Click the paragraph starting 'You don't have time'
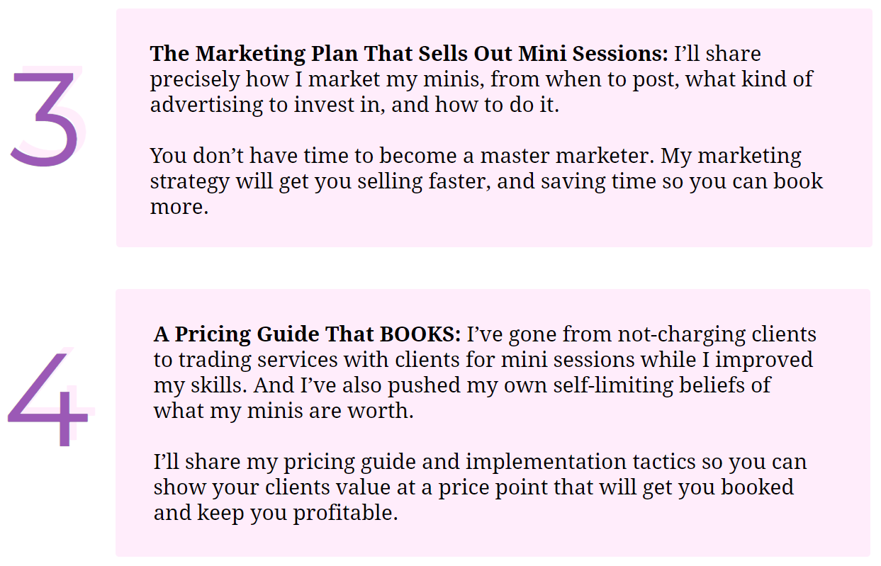The image size is (881, 566). click(486, 181)
